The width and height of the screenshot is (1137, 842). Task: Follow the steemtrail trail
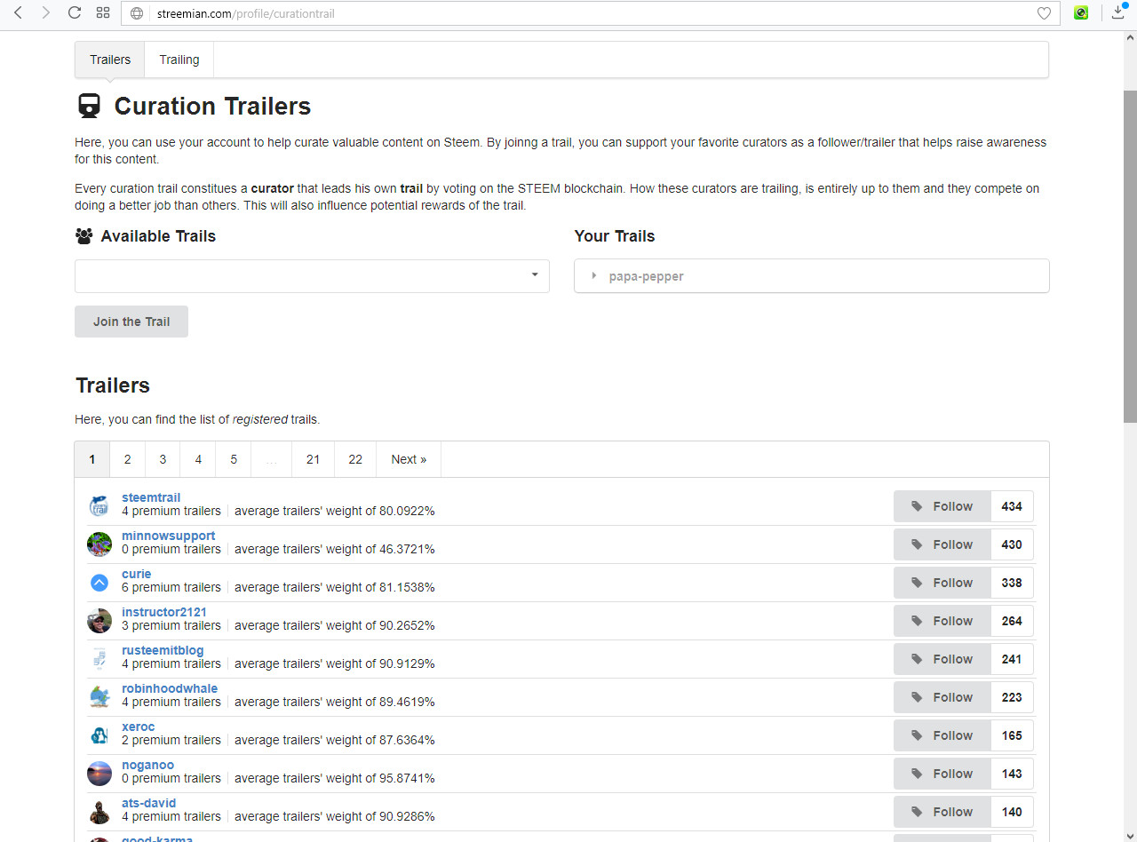[942, 506]
